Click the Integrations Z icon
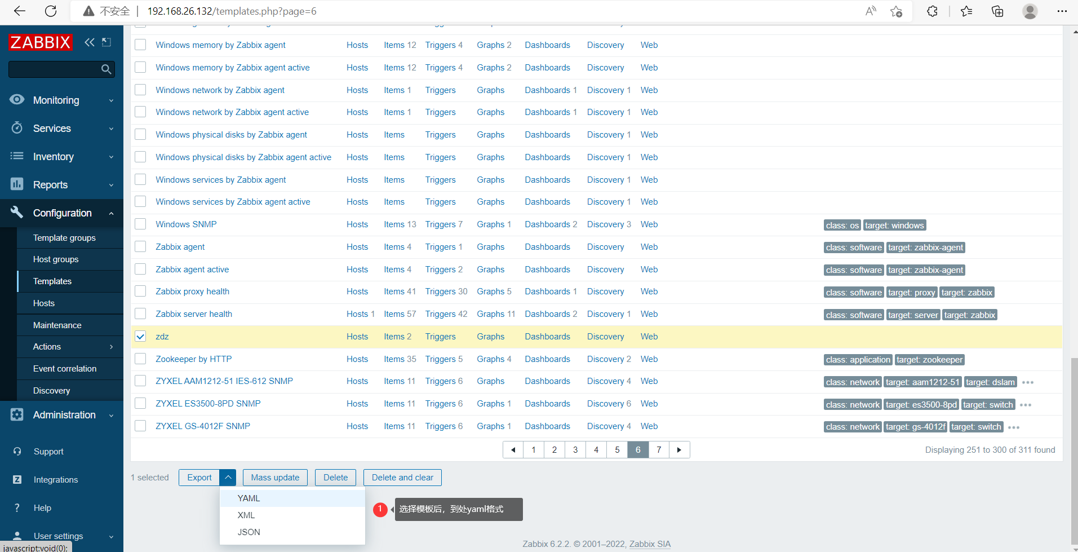Viewport: 1078px width, 552px height. click(17, 480)
